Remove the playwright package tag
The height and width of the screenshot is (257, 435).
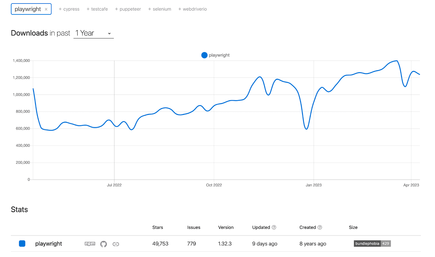click(46, 9)
